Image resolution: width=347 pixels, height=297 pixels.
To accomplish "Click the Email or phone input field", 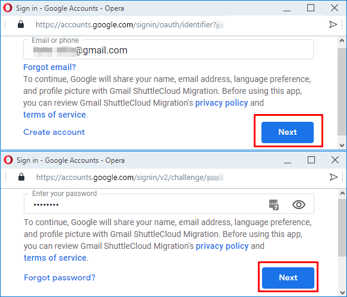I will [x=168, y=49].
